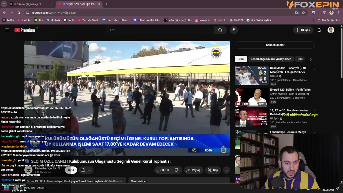Open the Twitter bookmark
The width and height of the screenshot is (343, 193).
(8, 20)
